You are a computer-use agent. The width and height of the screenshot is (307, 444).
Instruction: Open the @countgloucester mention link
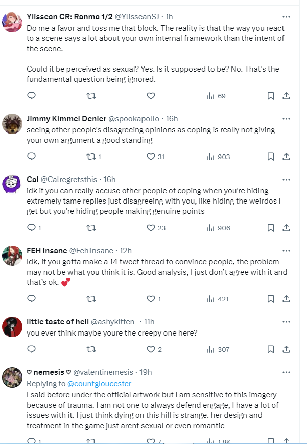pos(99,384)
